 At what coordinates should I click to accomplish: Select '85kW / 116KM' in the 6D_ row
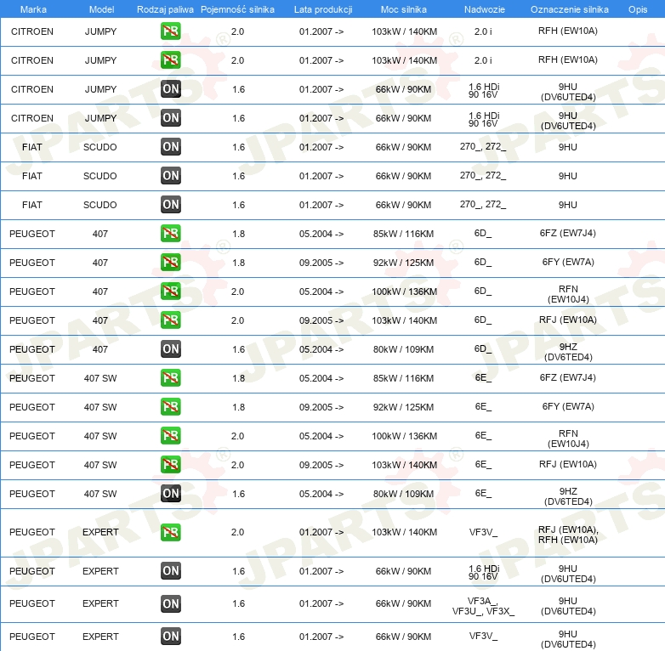coord(403,234)
